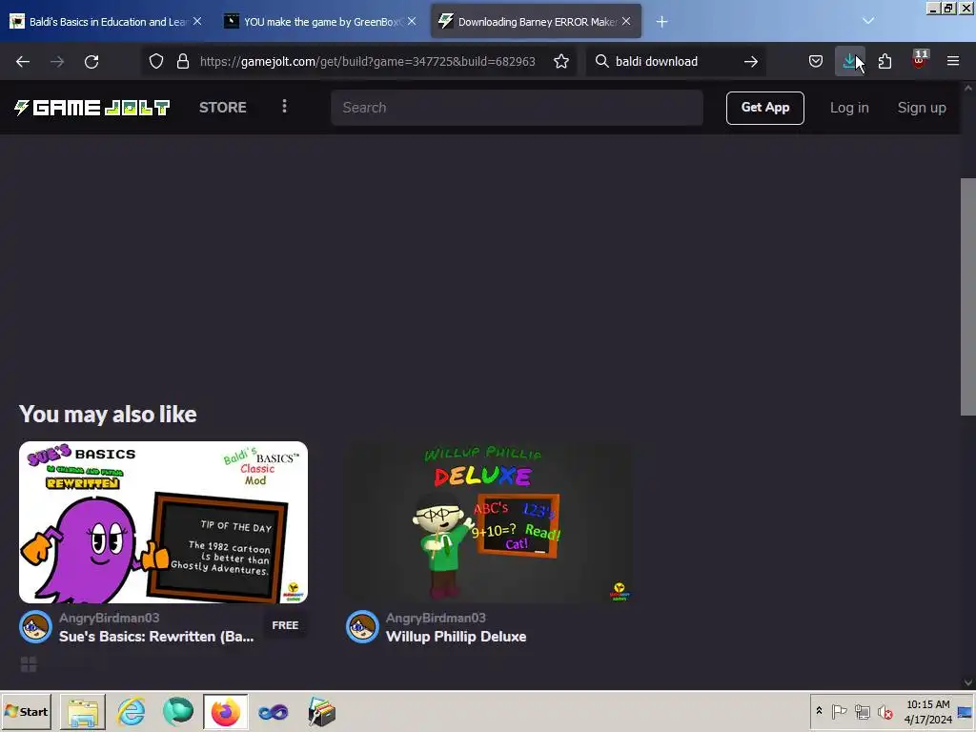Show site security lock information
The image size is (976, 732).
coord(182,61)
